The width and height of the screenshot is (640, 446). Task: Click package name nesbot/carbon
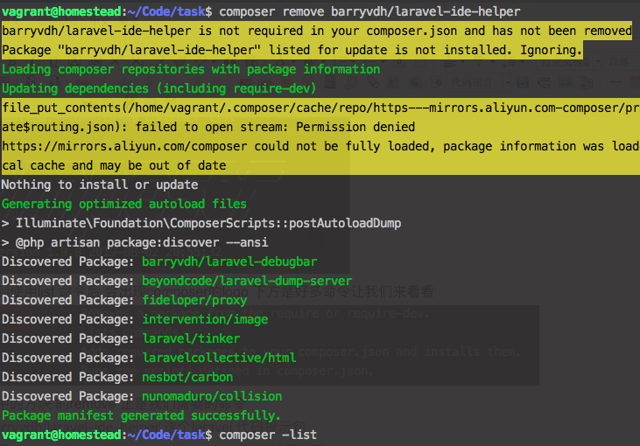click(187, 377)
